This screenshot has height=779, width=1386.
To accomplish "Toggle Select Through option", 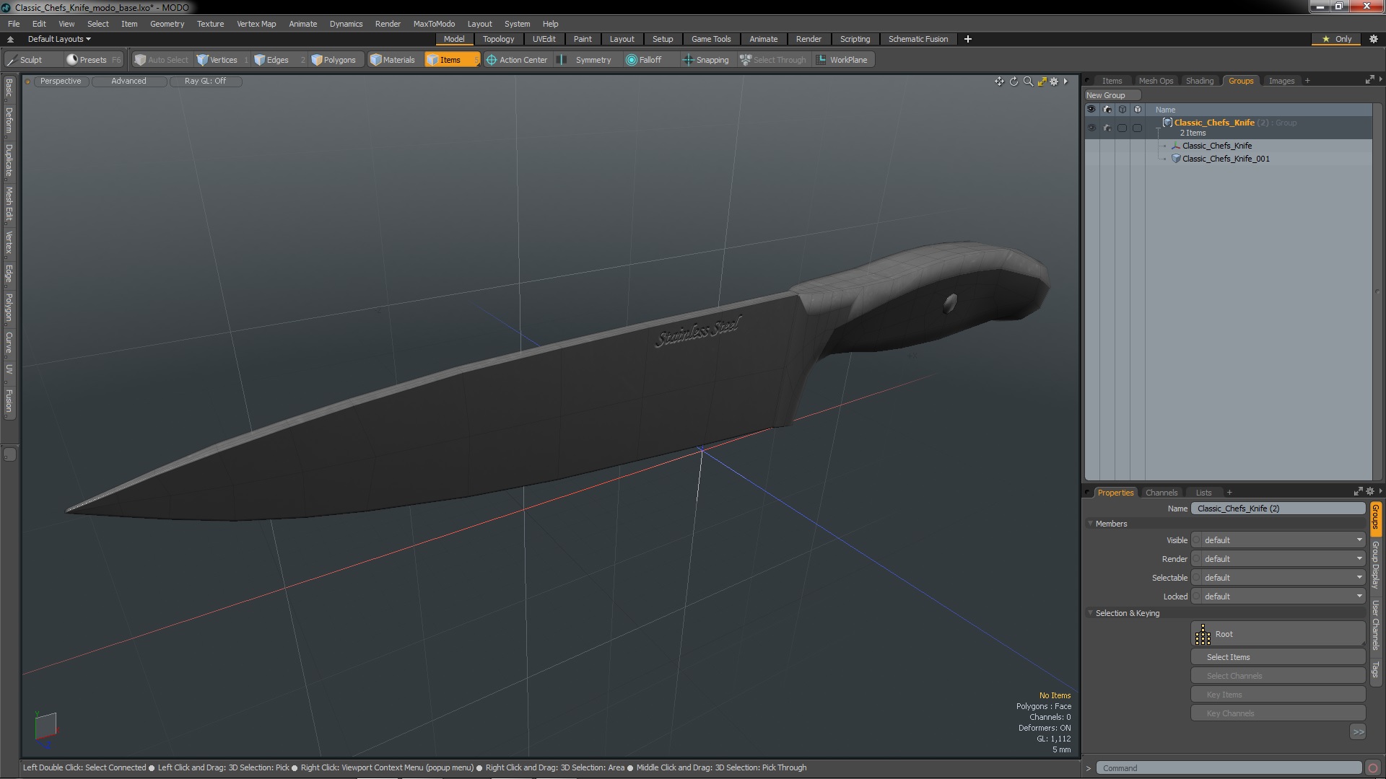I will (x=773, y=60).
